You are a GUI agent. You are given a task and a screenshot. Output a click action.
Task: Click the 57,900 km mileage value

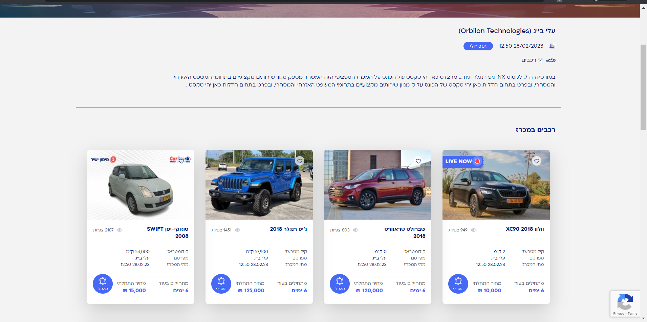[257, 252]
